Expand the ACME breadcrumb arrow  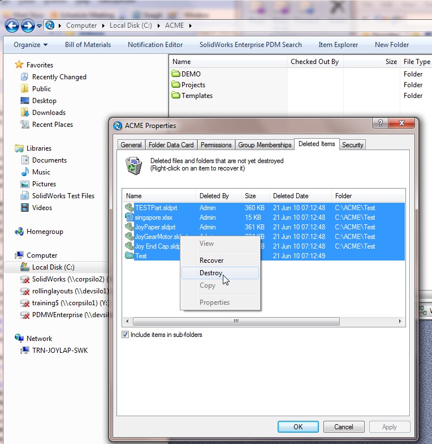click(x=190, y=26)
